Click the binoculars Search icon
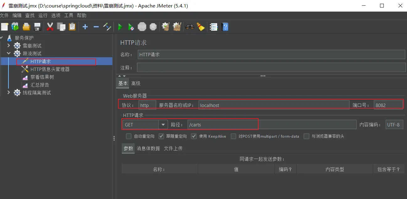Screen dimensions: 407x199 click(190, 27)
